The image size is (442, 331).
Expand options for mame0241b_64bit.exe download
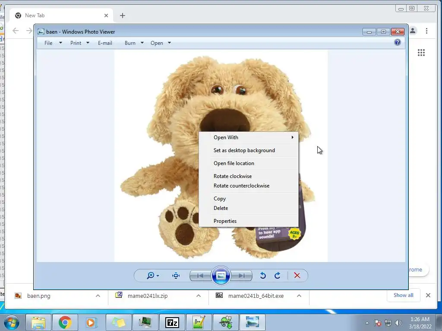(299, 296)
